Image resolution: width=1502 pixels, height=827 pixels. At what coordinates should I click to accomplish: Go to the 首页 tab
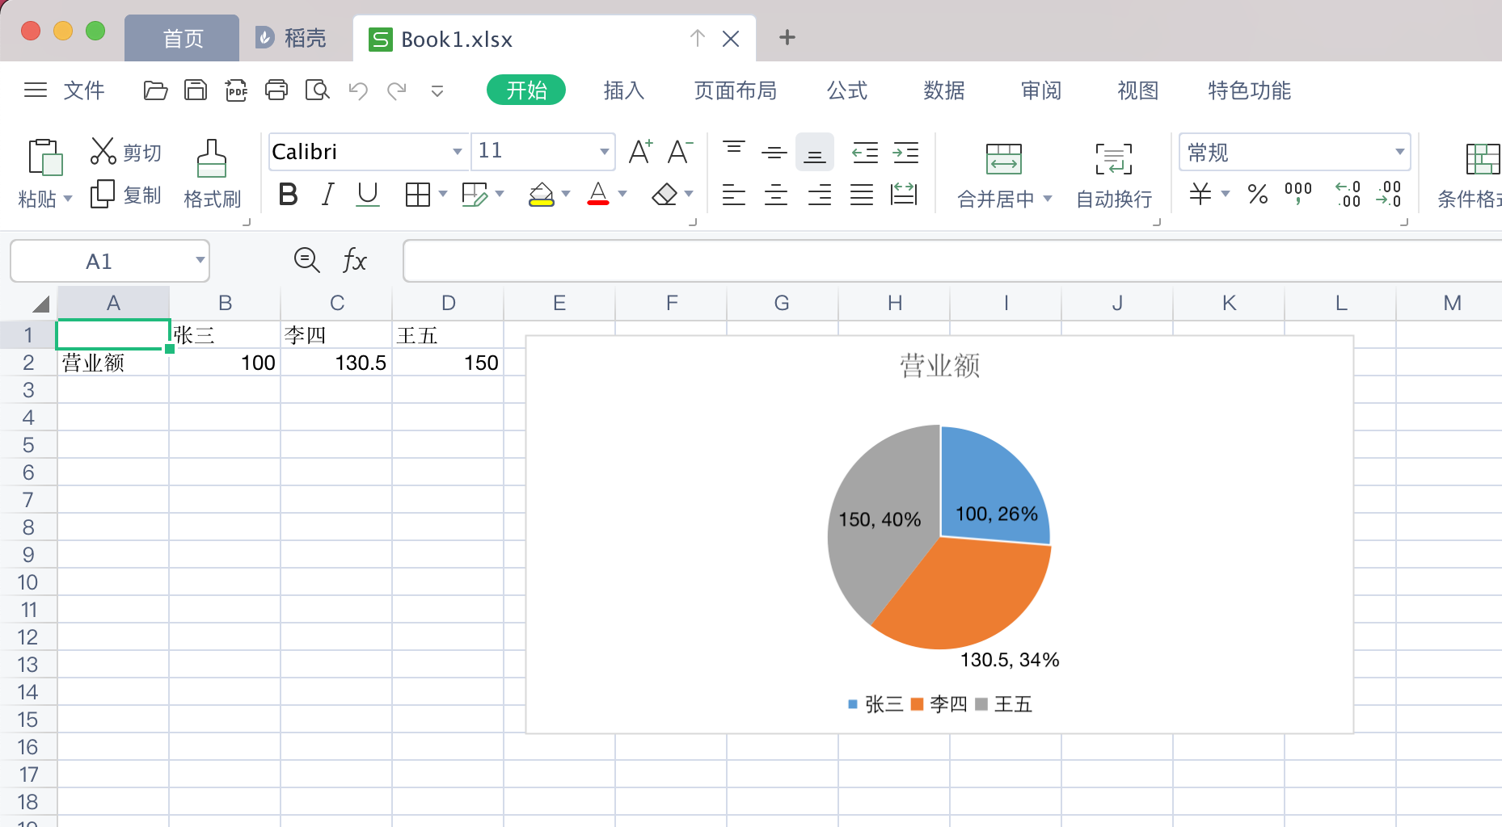[183, 38]
